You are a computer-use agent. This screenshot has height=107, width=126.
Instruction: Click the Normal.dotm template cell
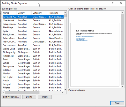tap(56, 31)
